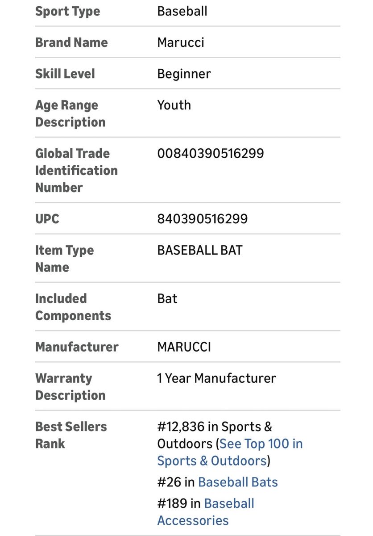Select the Sport Type label
Image resolution: width=373 pixels, height=536 pixels.
click(x=67, y=11)
